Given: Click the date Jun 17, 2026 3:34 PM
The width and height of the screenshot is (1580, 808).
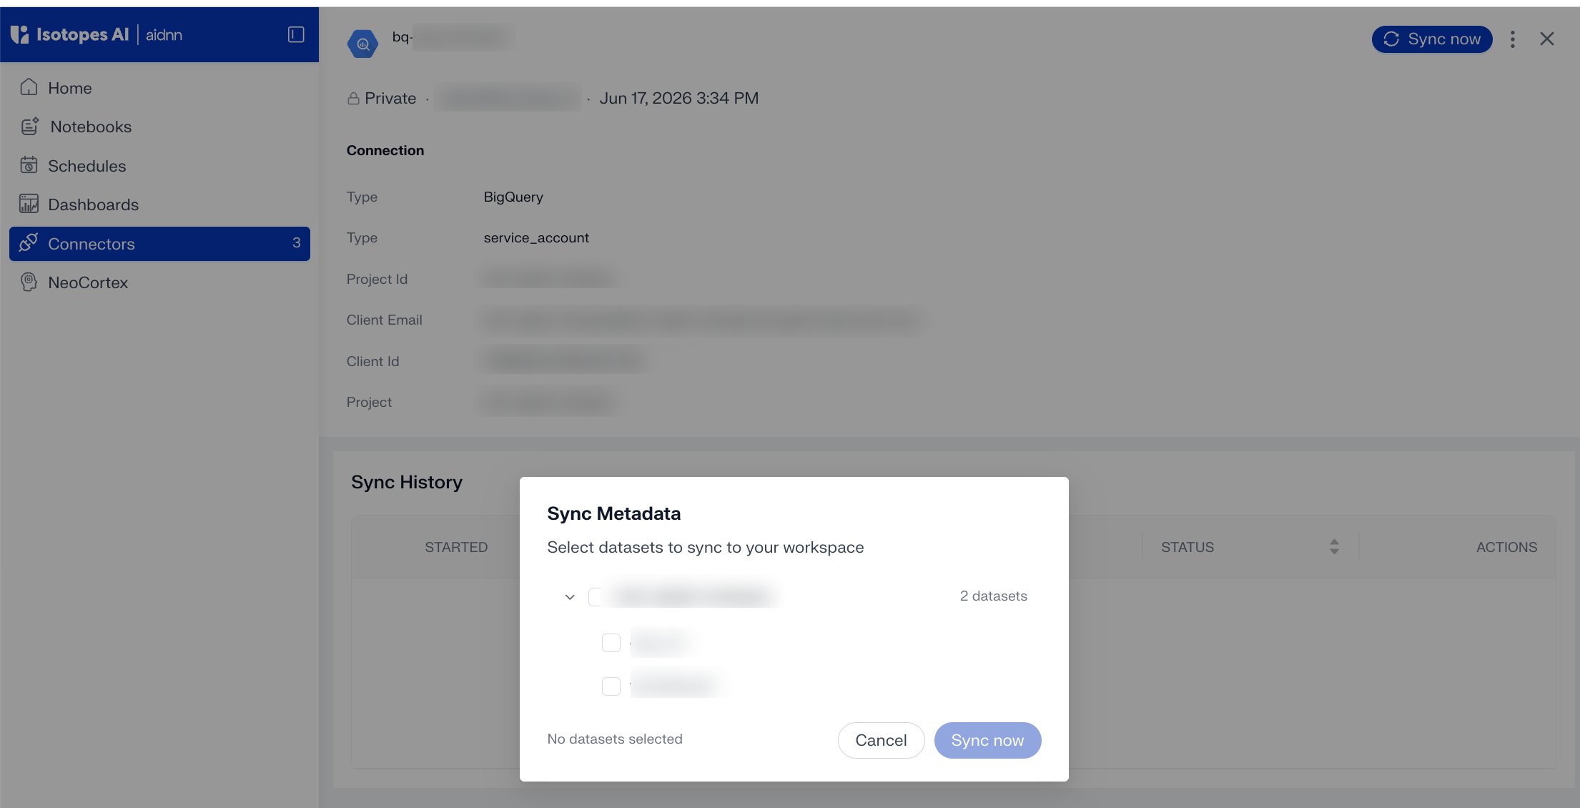Looking at the screenshot, I should (679, 98).
